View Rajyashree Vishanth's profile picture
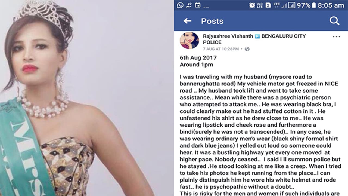This screenshot has width=348, height=196. pyautogui.click(x=189, y=41)
